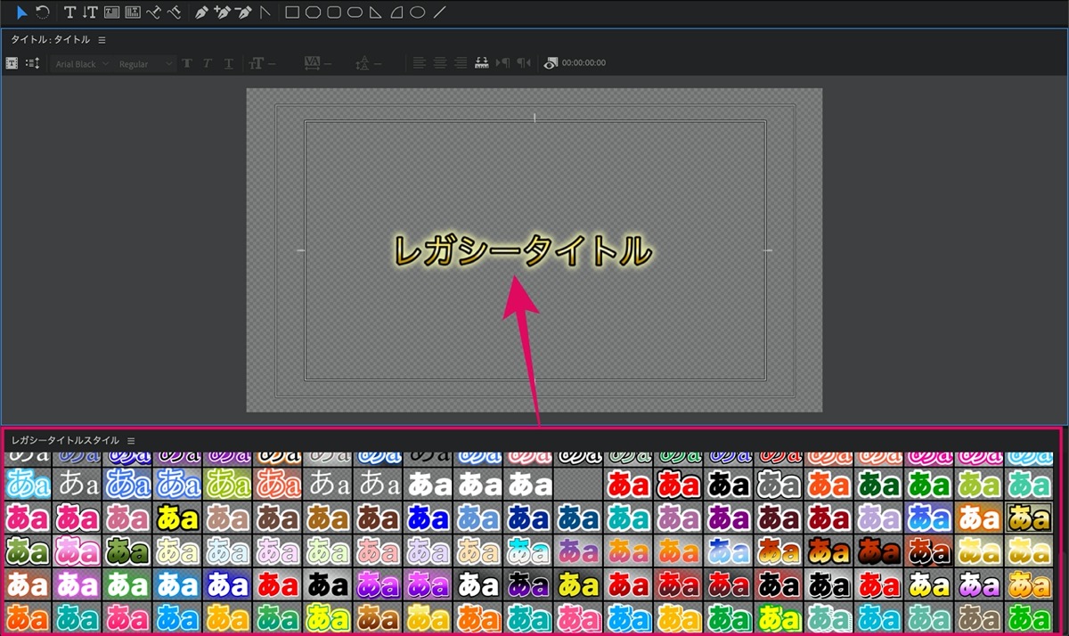Open the Arial Black font family dropdown
Image resolution: width=1069 pixels, height=636 pixels.
pyautogui.click(x=82, y=64)
